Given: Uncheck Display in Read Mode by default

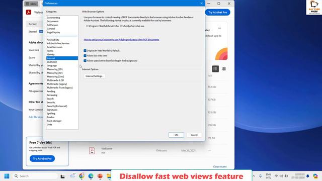Looking at the screenshot, I should click(x=85, y=50).
